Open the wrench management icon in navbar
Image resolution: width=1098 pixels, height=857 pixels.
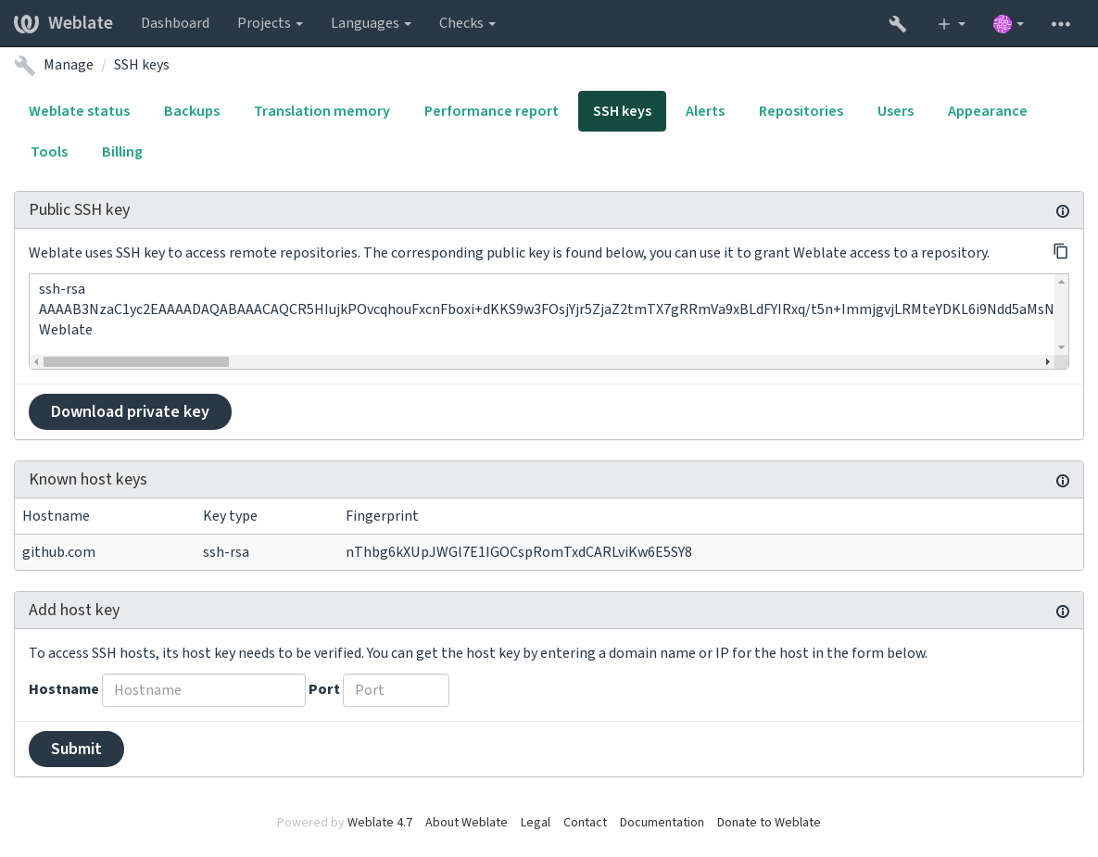point(898,24)
